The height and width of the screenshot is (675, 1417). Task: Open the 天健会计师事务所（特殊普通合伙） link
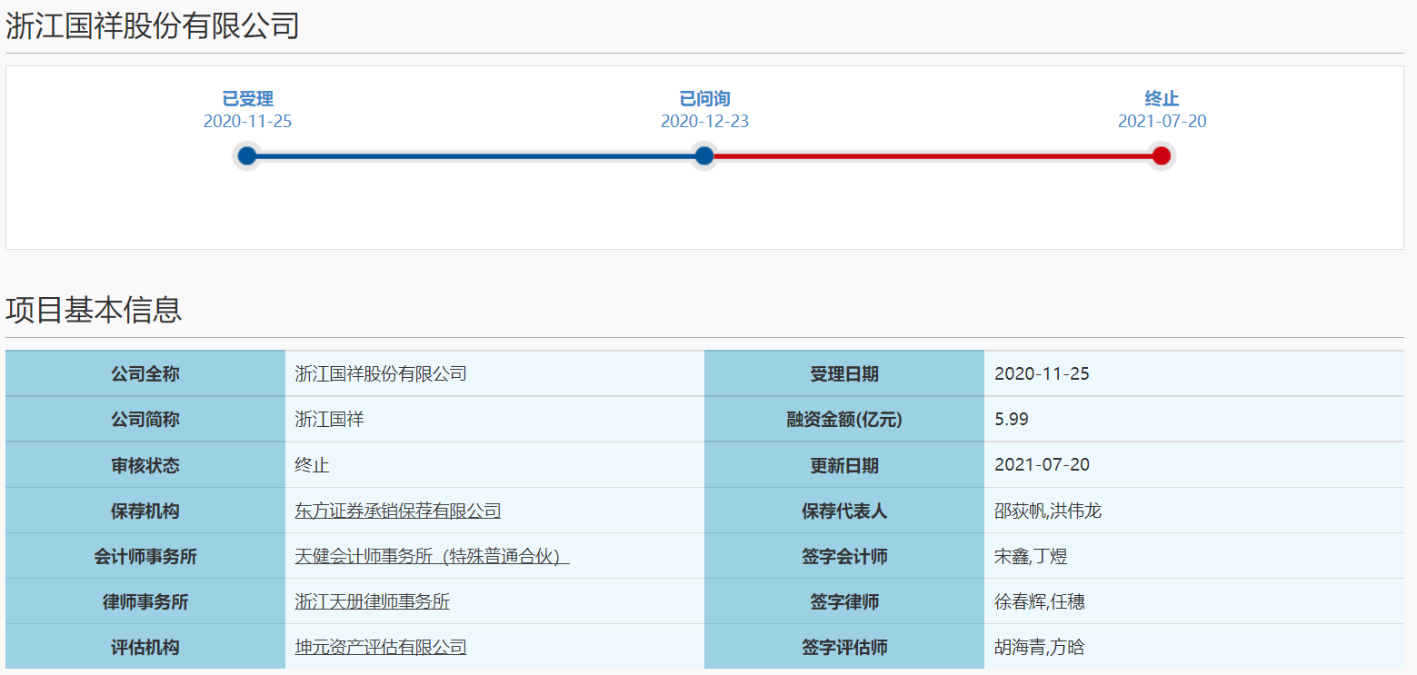[432, 556]
